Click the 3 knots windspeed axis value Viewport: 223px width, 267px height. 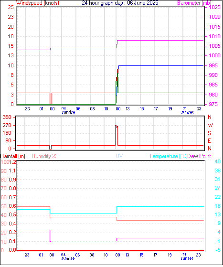(12, 95)
